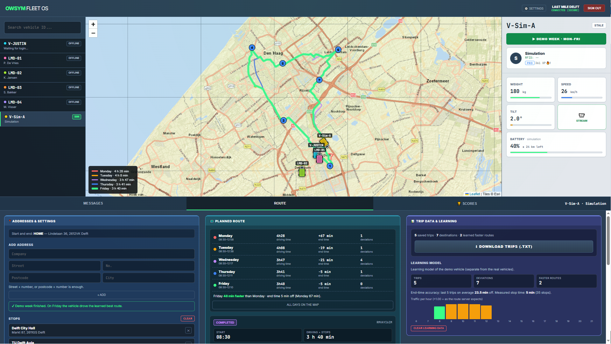Image resolution: width=611 pixels, height=344 pixels.
Task: Remove the Delft City Hall stop
Action: (188, 331)
